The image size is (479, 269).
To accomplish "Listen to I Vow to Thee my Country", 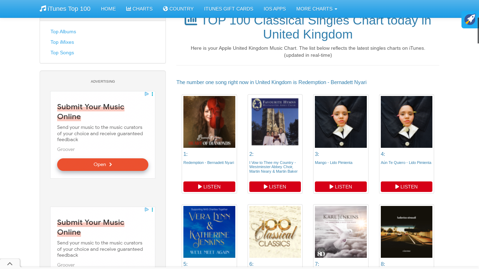I will (275, 187).
